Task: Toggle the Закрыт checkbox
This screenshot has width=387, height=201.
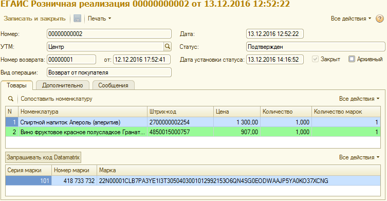Action: coord(315,59)
